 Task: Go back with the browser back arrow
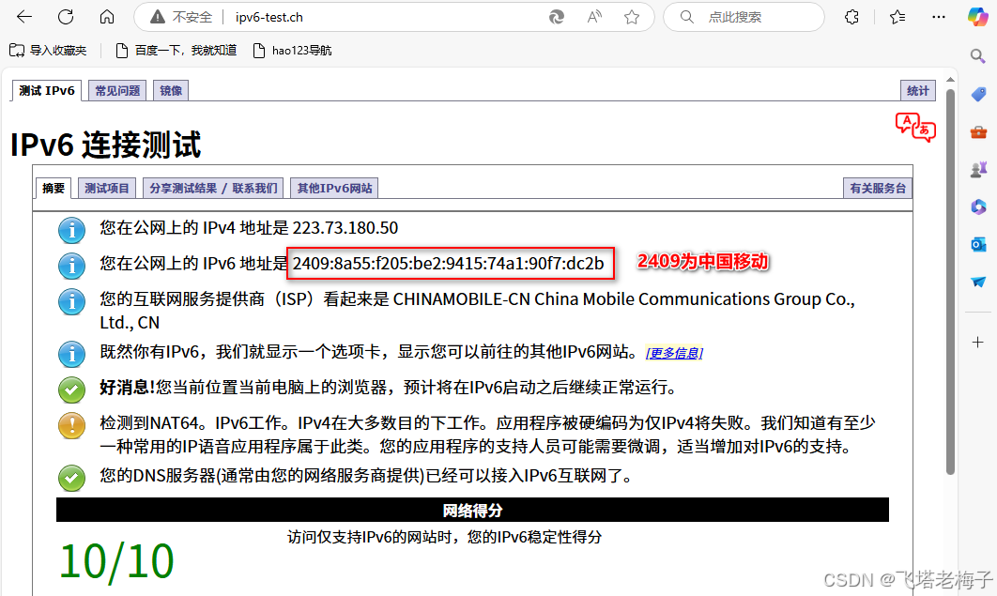(24, 17)
